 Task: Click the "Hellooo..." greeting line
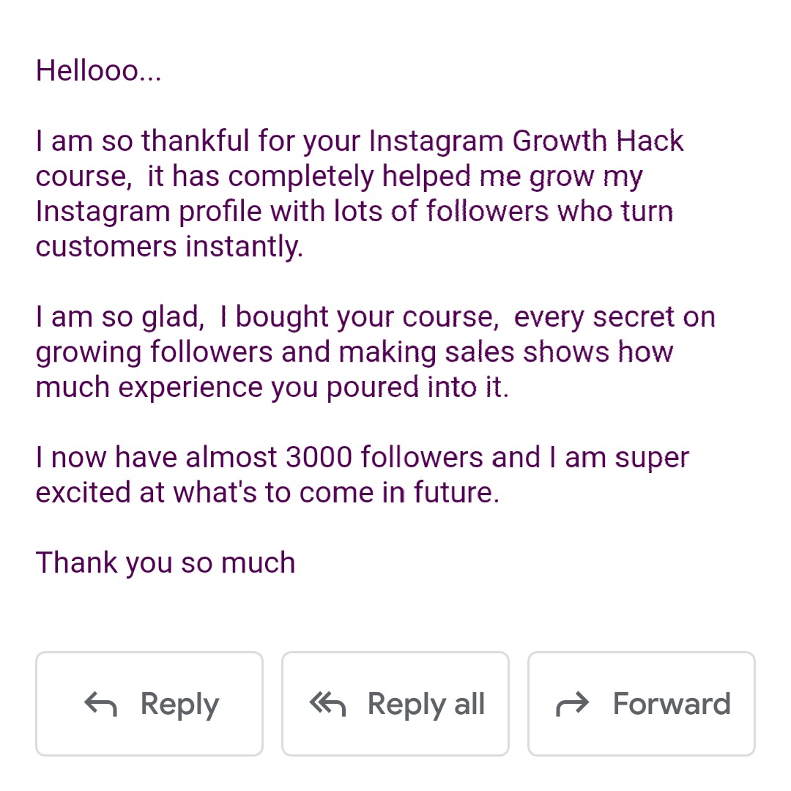(98, 70)
